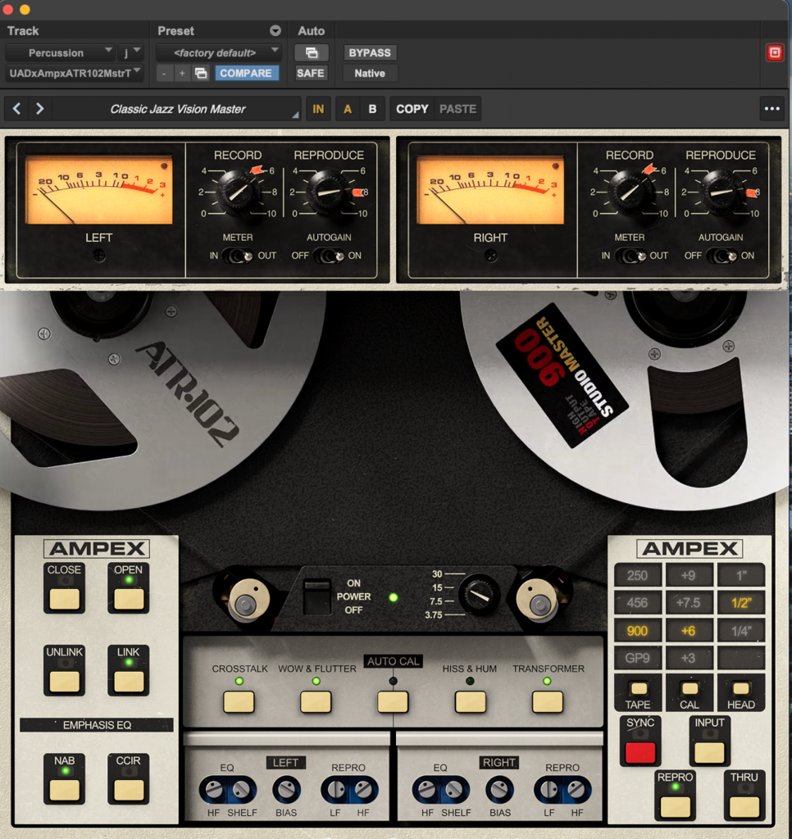The height and width of the screenshot is (839, 792).
Task: Click the SAFE automation button
Action: coord(311,73)
